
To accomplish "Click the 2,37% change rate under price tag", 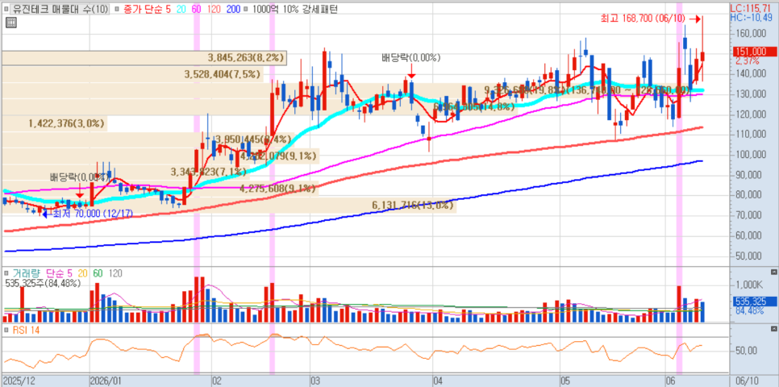I will click(747, 61).
